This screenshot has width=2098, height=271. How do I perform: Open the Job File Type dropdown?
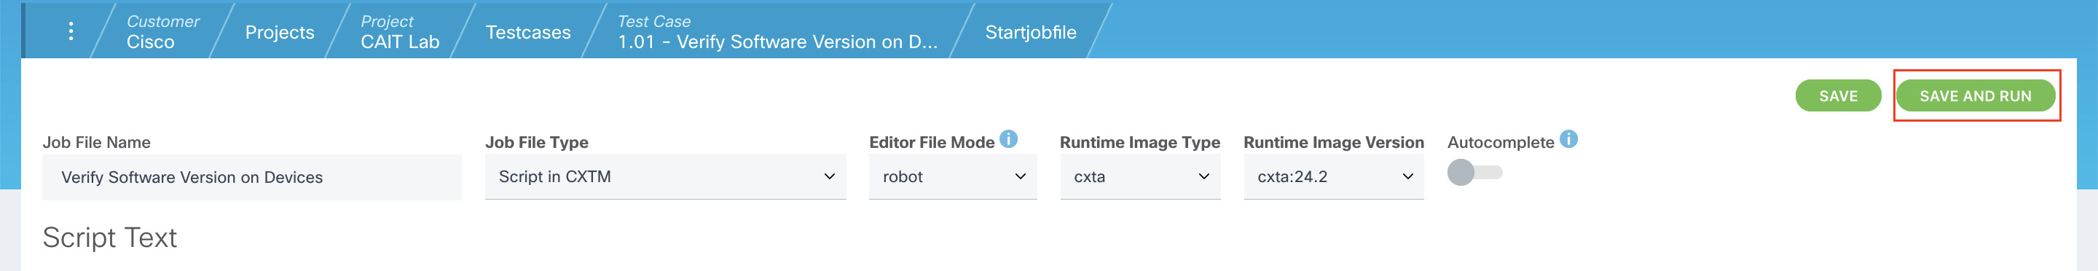click(x=665, y=176)
